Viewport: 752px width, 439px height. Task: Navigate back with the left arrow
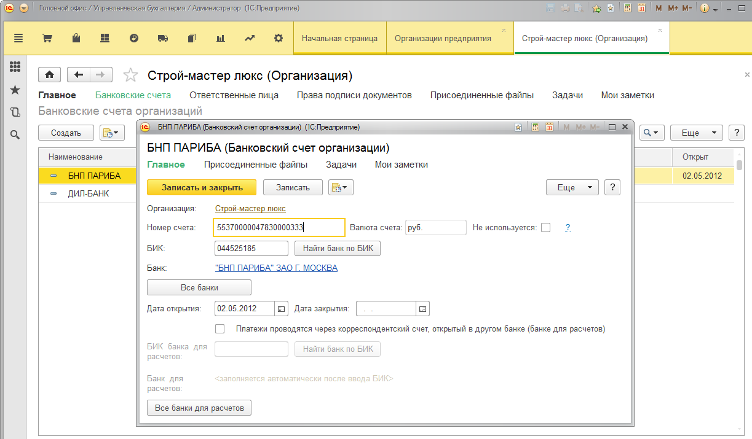(79, 75)
